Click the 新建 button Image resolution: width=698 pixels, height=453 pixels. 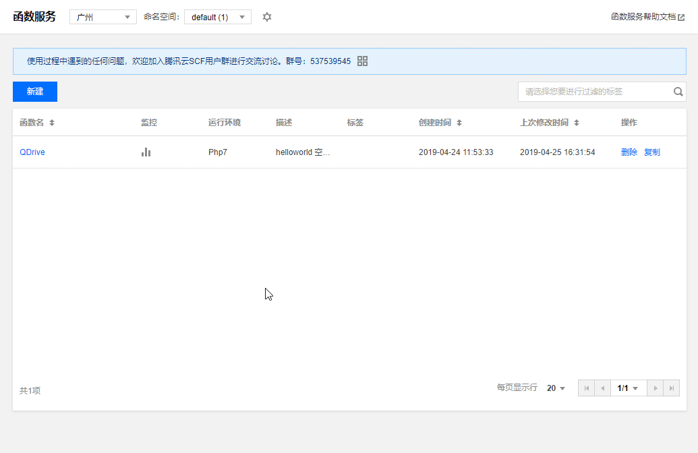pos(34,91)
